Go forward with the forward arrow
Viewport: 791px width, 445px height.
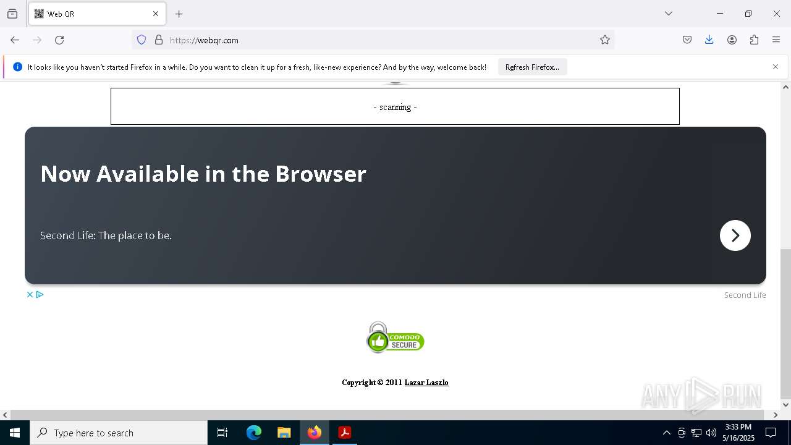[x=37, y=40]
